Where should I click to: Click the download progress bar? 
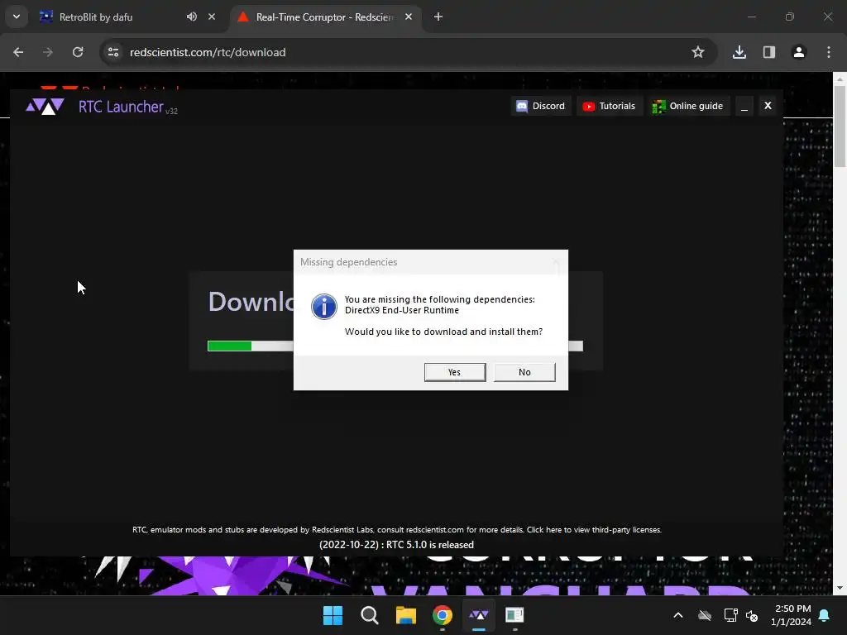(x=395, y=346)
